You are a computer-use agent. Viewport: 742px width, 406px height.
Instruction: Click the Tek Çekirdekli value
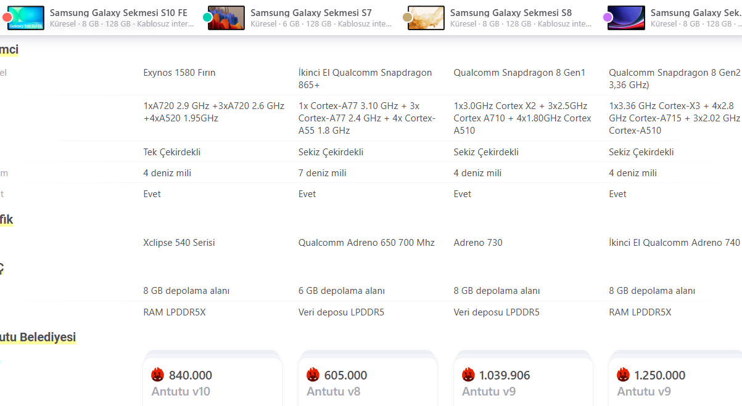coord(172,152)
